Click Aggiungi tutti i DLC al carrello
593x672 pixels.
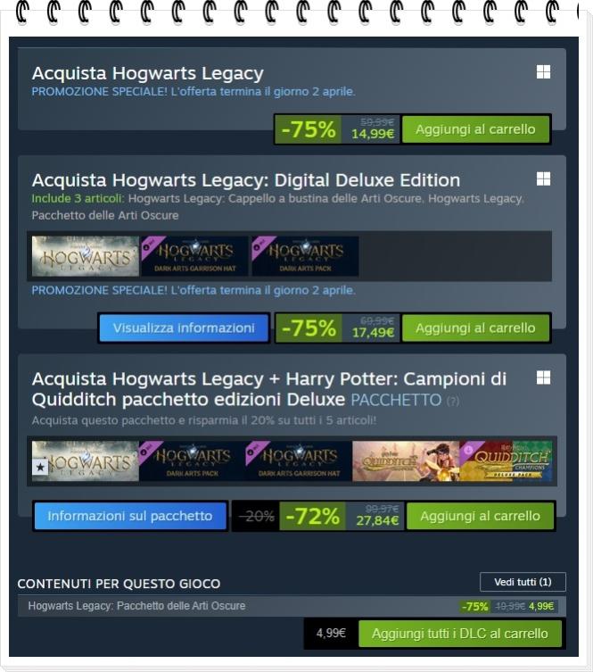460,634
